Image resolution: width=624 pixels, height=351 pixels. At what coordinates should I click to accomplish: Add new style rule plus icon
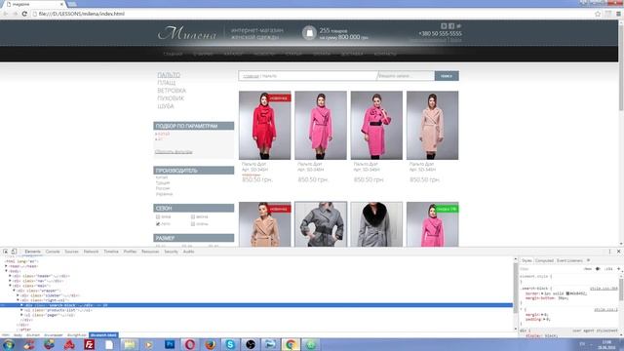pos(619,269)
